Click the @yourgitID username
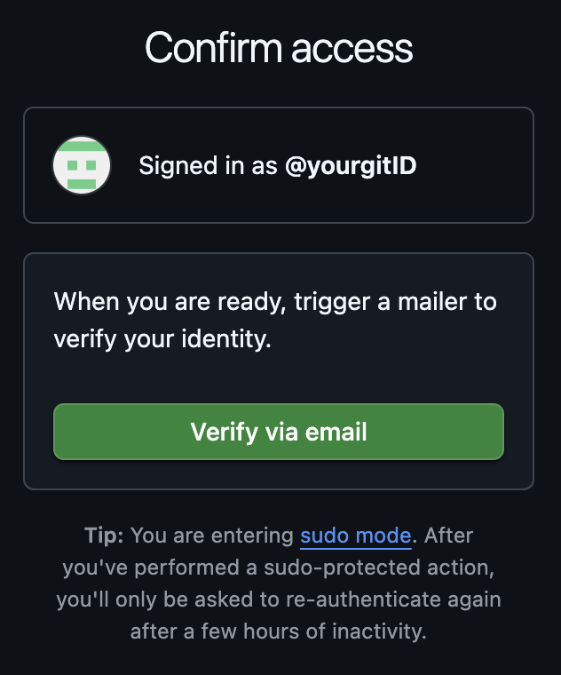This screenshot has width=561, height=675. click(351, 166)
